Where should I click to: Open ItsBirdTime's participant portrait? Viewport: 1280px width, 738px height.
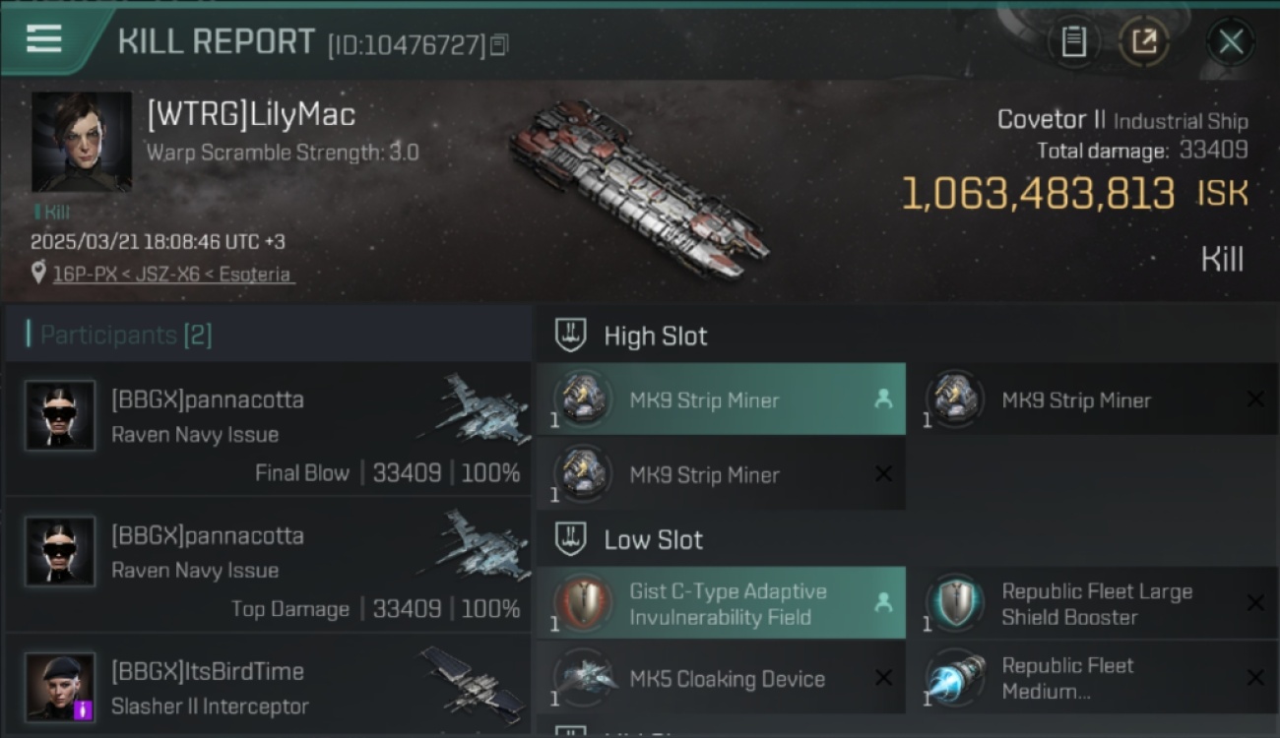pos(60,686)
